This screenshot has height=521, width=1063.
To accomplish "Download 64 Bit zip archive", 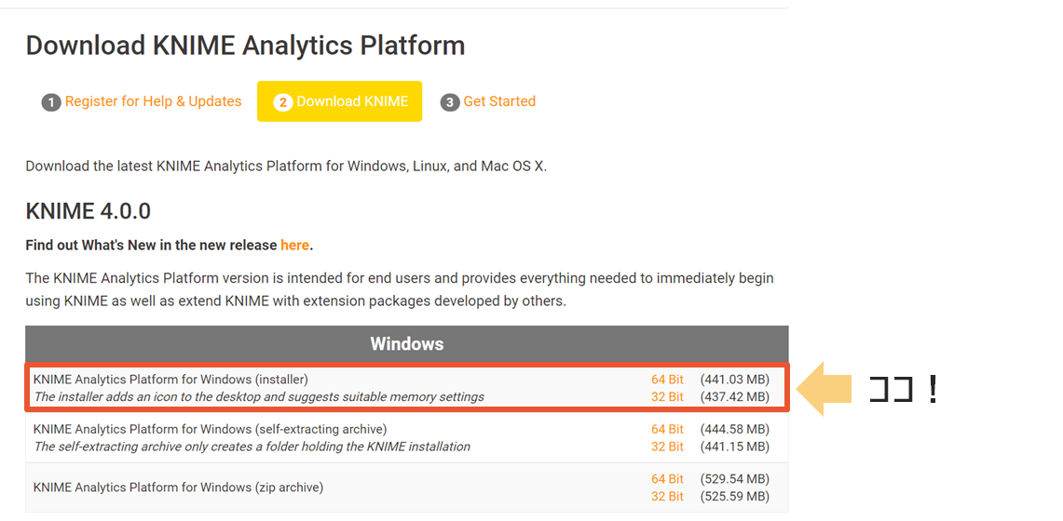I will (x=667, y=479).
